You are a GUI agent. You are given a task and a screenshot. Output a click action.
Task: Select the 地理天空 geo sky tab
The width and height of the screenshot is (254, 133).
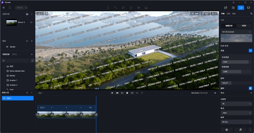[x=229, y=26]
